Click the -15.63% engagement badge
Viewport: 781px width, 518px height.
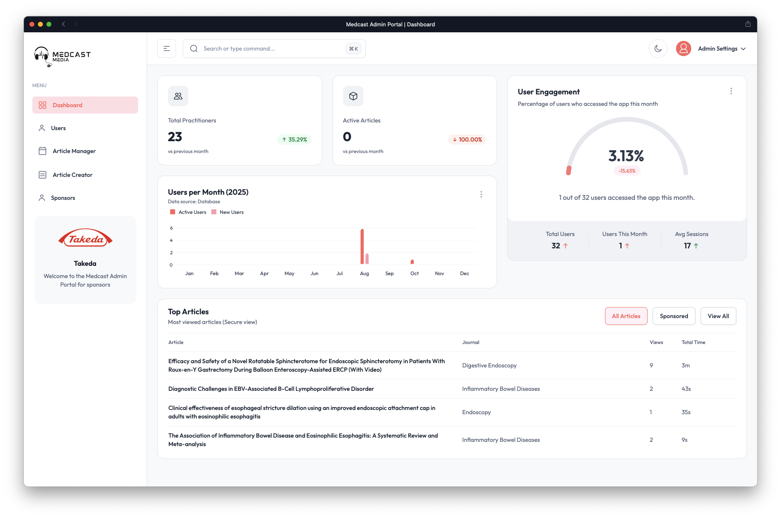pos(627,171)
